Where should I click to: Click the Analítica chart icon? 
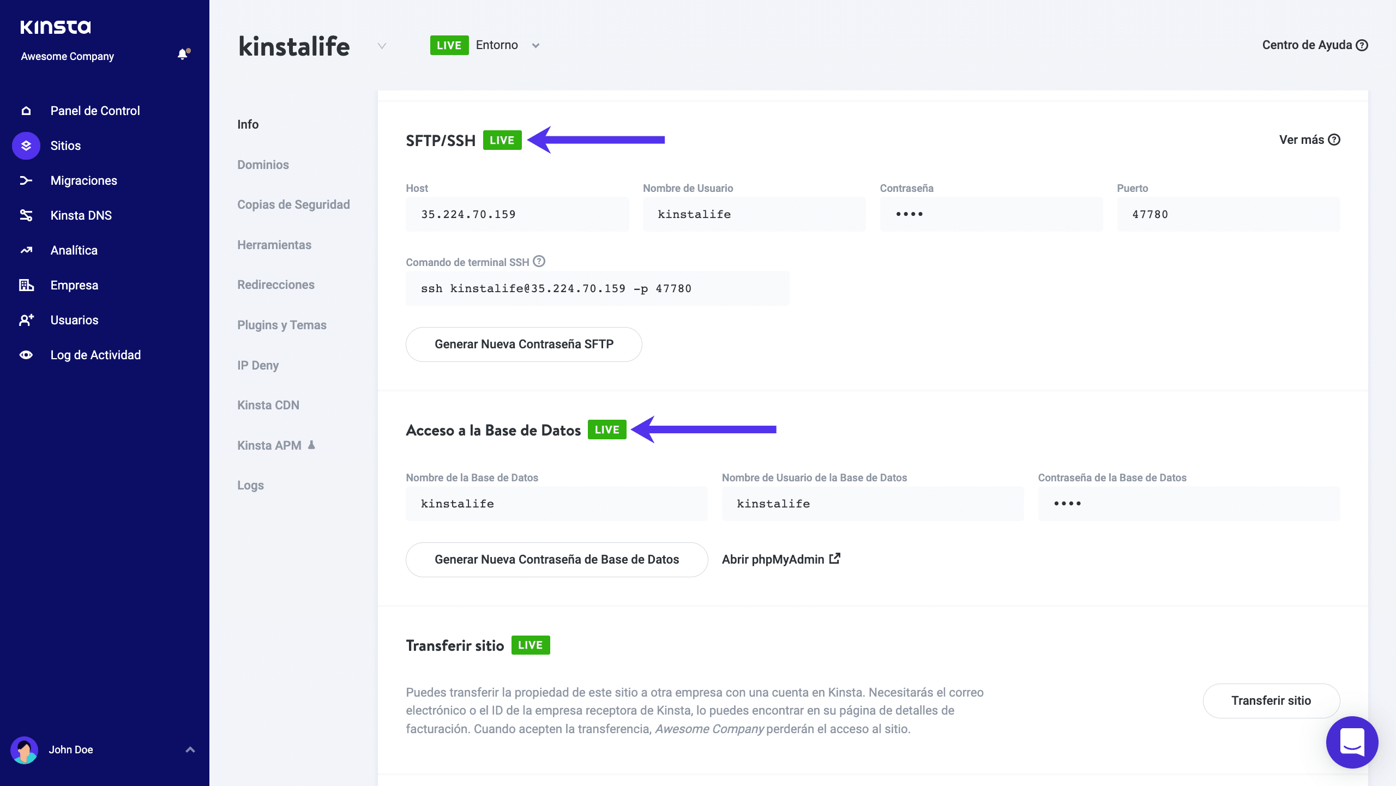pyautogui.click(x=26, y=250)
